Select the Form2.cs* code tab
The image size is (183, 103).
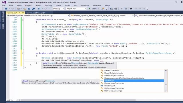(x=12, y=13)
